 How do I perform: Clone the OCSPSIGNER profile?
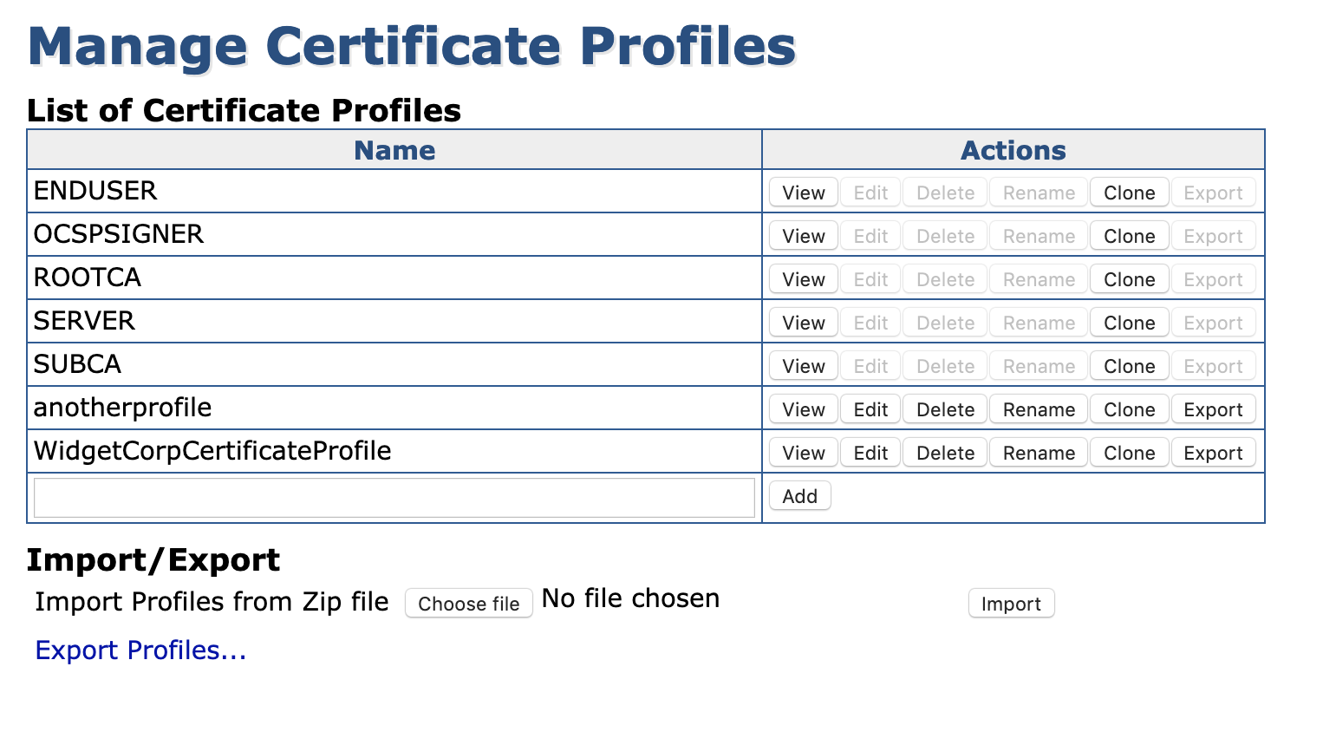[1129, 235]
